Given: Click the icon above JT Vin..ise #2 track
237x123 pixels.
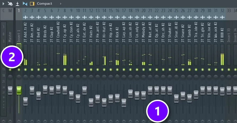Looking at the screenshot, I should [x=209, y=17].
